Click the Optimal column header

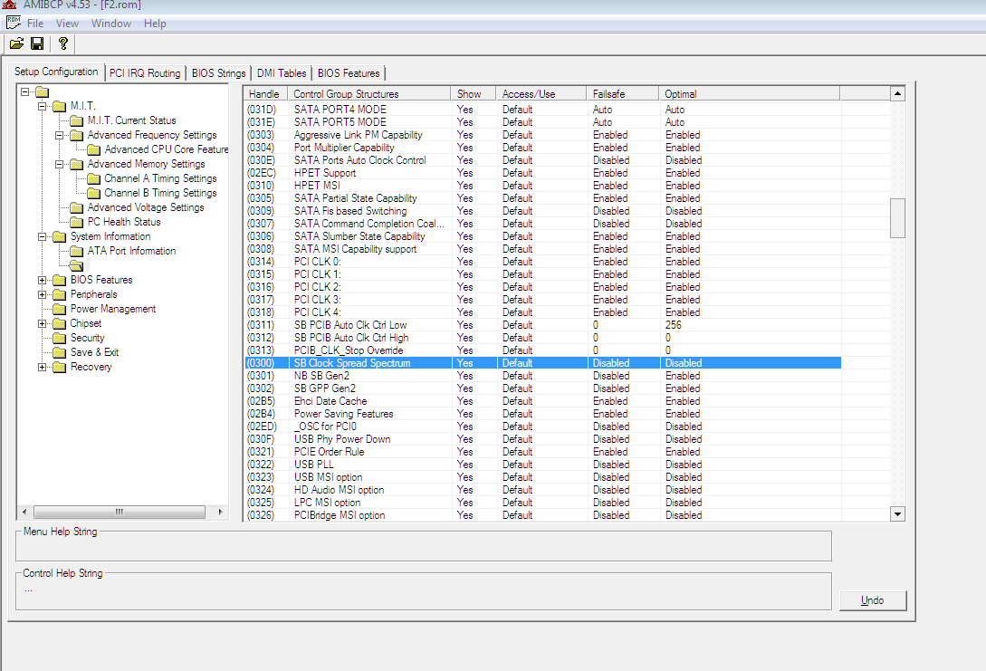(x=750, y=93)
